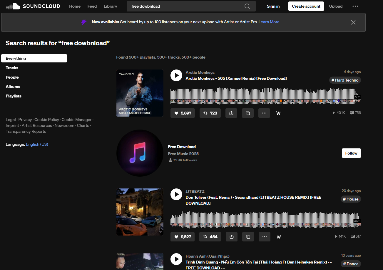Click Upload in the header
Image resolution: width=383 pixels, height=270 pixels.
pyautogui.click(x=336, y=6)
